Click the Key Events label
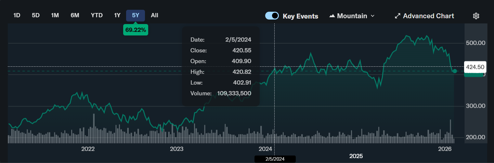Image resolution: width=494 pixels, height=163 pixels. coord(300,16)
